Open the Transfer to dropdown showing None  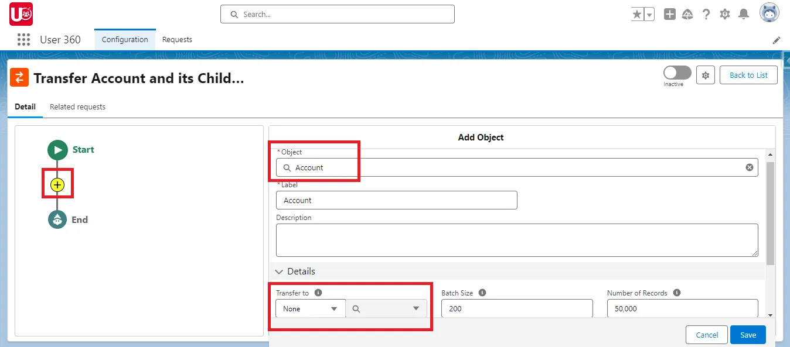(x=310, y=308)
